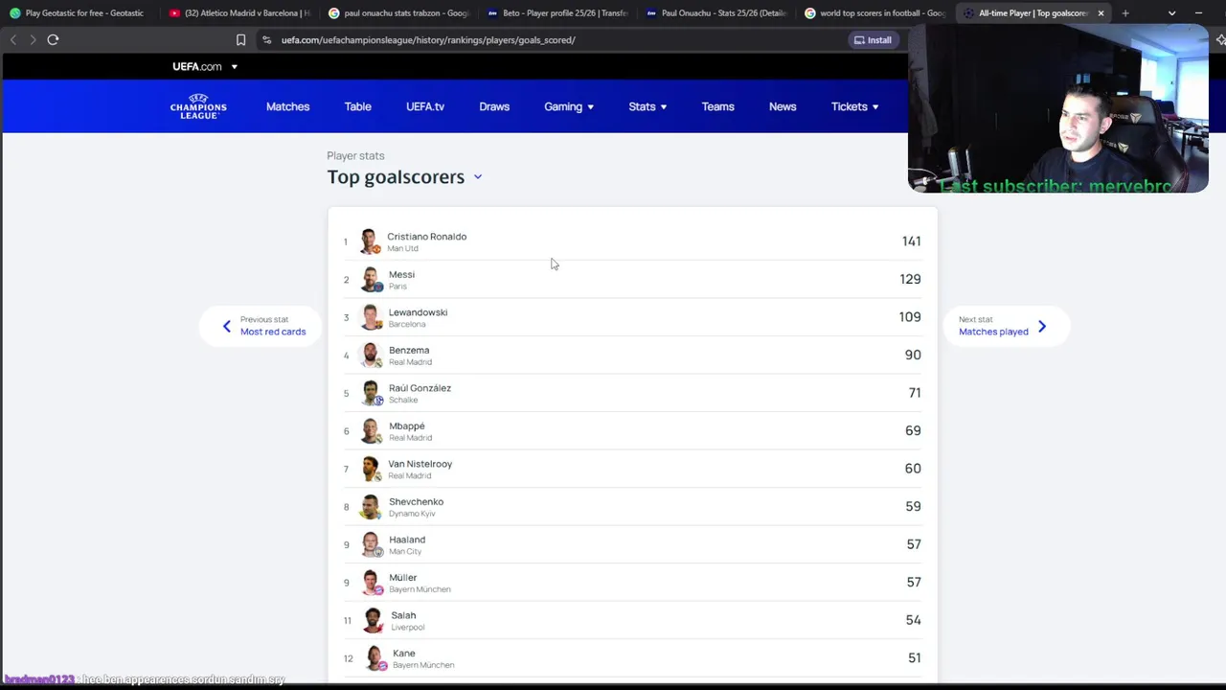Open the Matches navigation item
The height and width of the screenshot is (690, 1226).
click(287, 106)
